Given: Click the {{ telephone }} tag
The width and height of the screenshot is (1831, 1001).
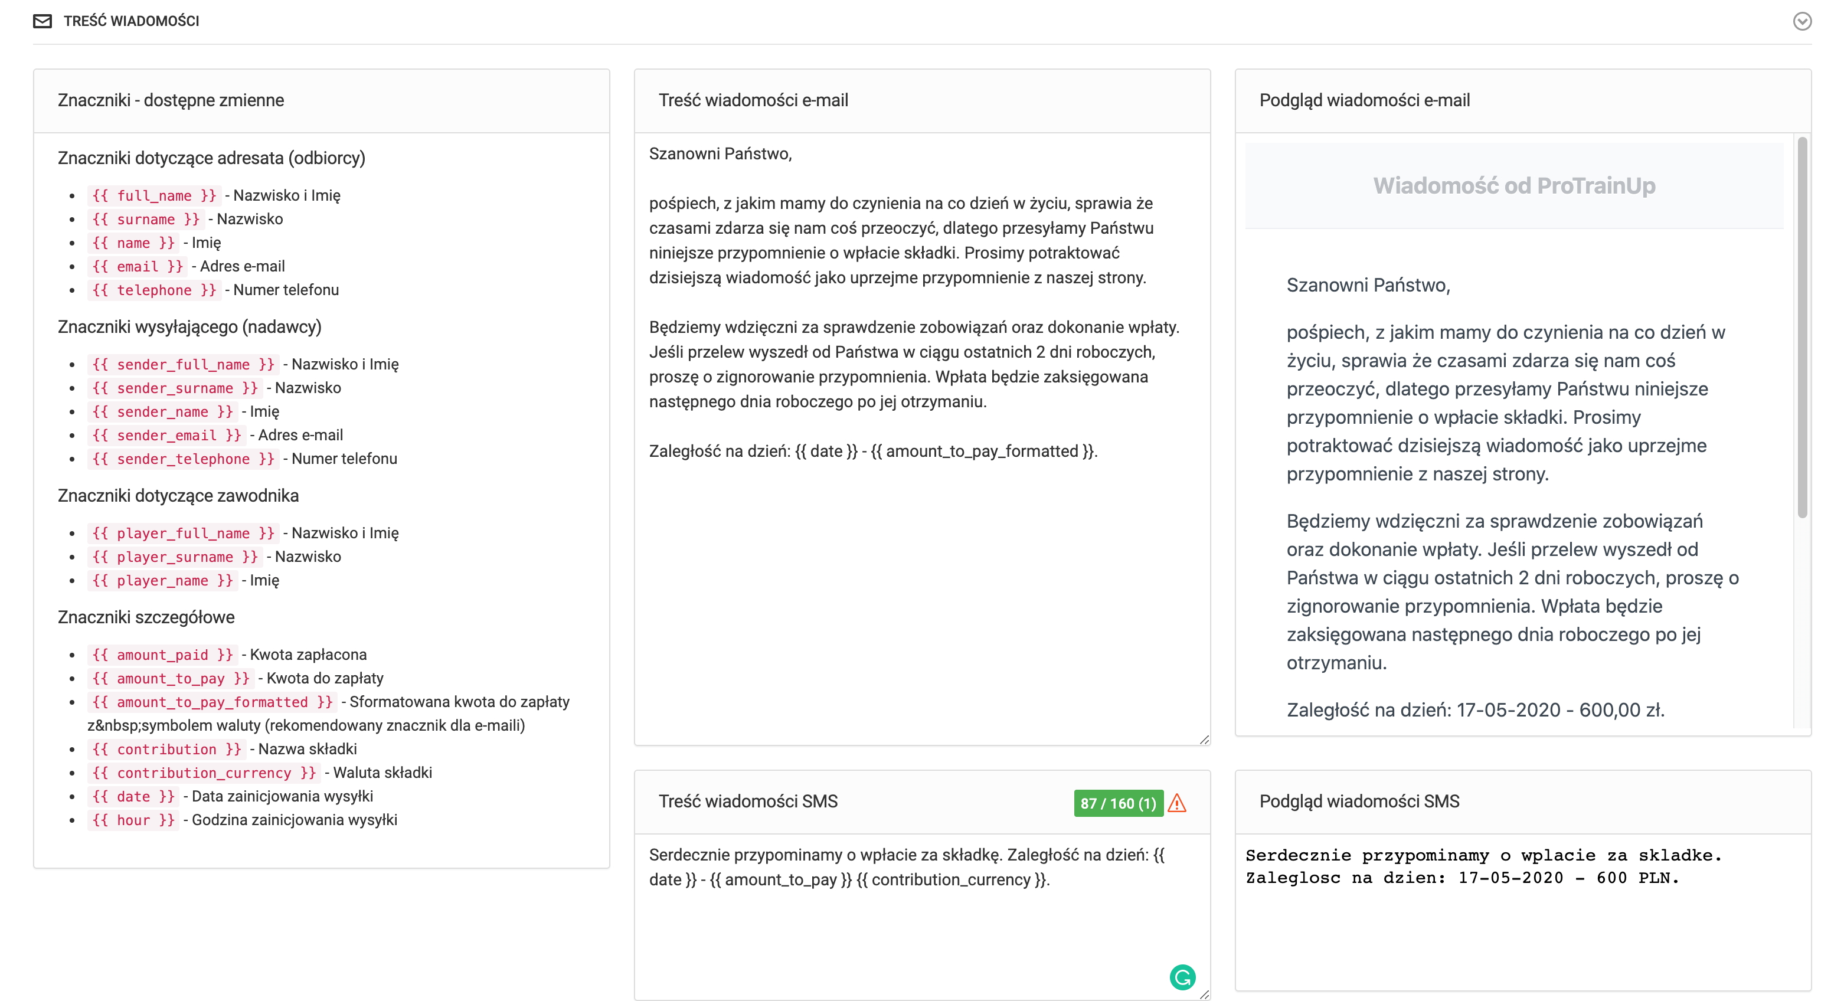Looking at the screenshot, I should click(x=154, y=290).
